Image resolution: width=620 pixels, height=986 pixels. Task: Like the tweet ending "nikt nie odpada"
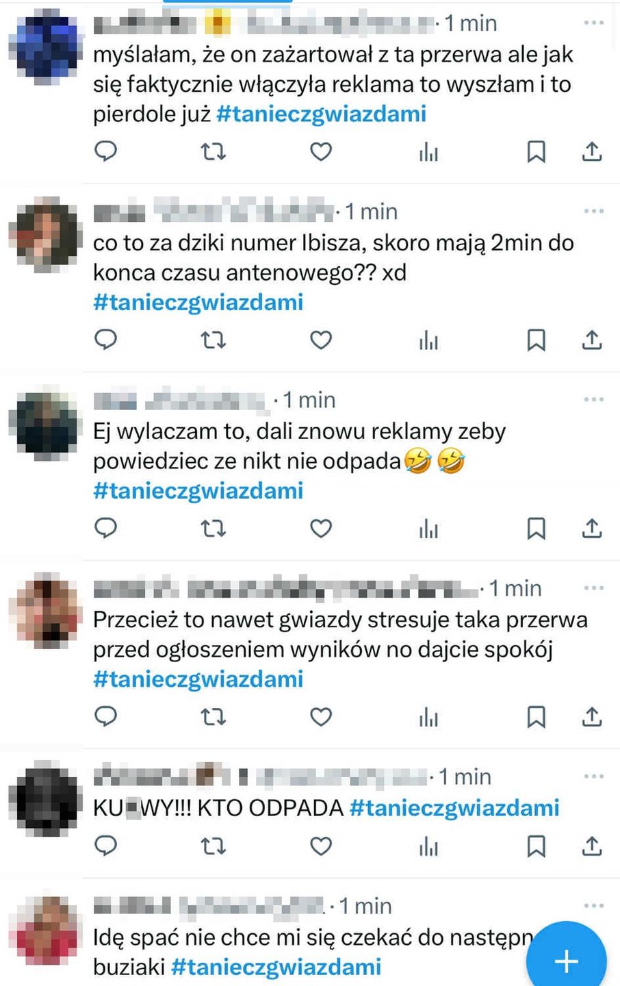pyautogui.click(x=321, y=528)
